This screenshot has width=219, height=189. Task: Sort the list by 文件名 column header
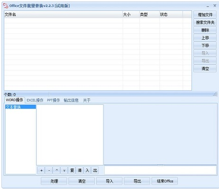pos(63,15)
